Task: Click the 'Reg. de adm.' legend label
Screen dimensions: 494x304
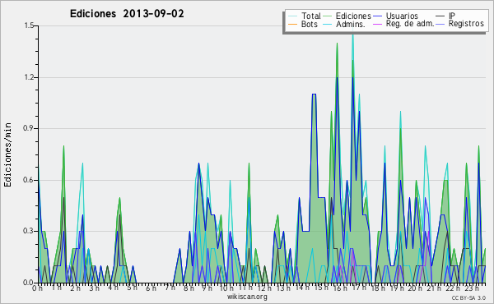Action: (410, 24)
